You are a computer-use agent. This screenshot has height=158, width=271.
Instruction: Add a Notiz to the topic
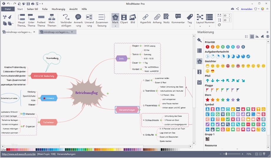tap(166, 19)
